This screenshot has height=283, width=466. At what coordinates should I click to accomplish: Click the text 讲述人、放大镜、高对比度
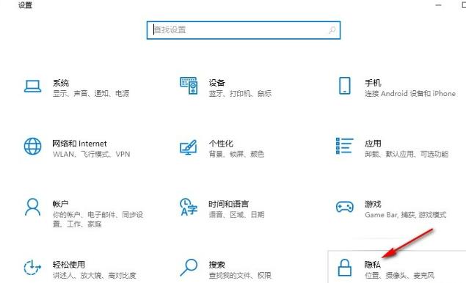point(95,275)
